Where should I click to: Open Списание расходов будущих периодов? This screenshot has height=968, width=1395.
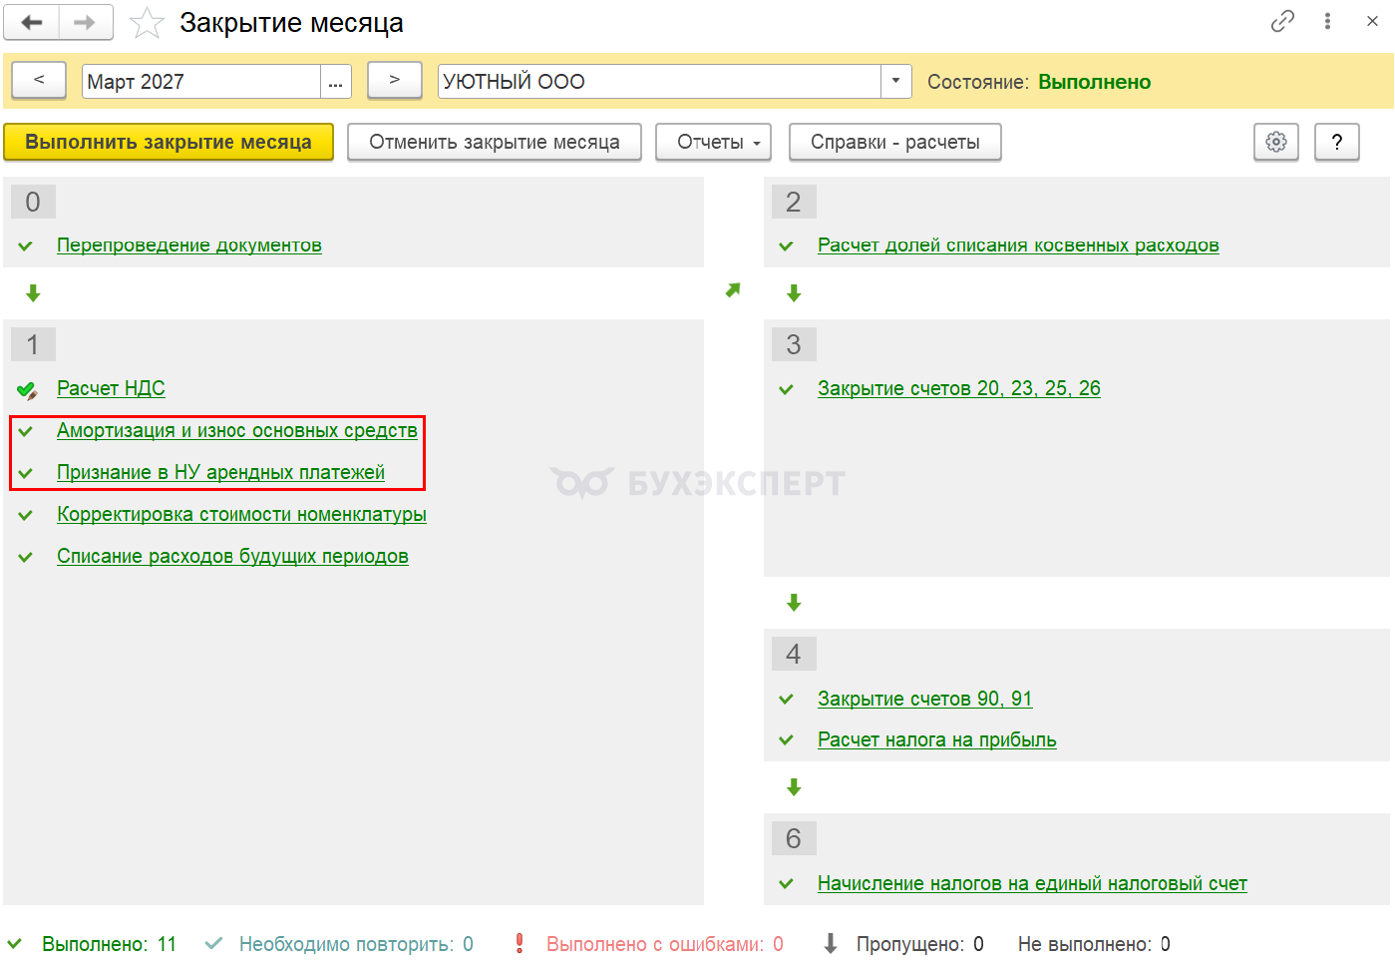click(232, 556)
